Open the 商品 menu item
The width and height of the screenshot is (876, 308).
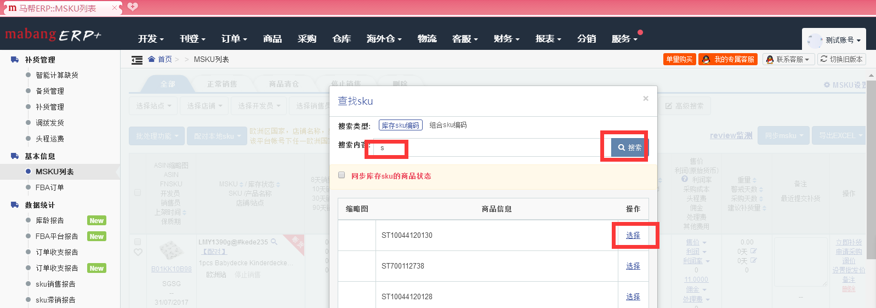[272, 39]
